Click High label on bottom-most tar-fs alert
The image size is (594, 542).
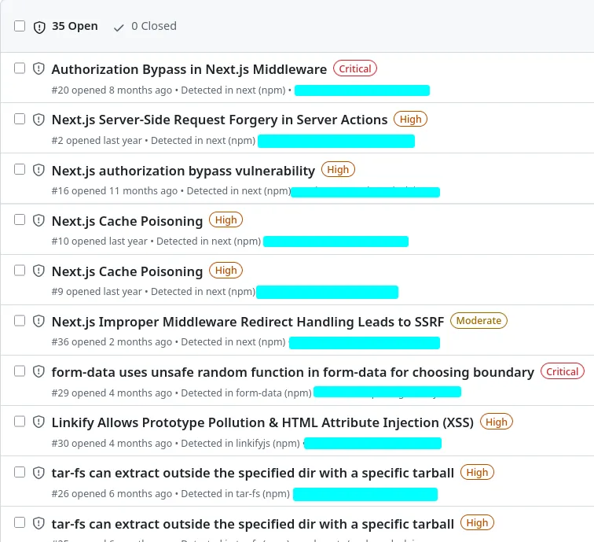477,522
